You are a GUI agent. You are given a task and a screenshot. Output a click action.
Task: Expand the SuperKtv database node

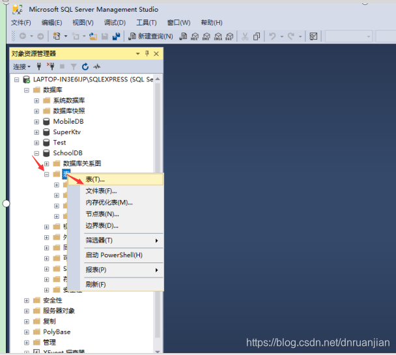pos(36,132)
